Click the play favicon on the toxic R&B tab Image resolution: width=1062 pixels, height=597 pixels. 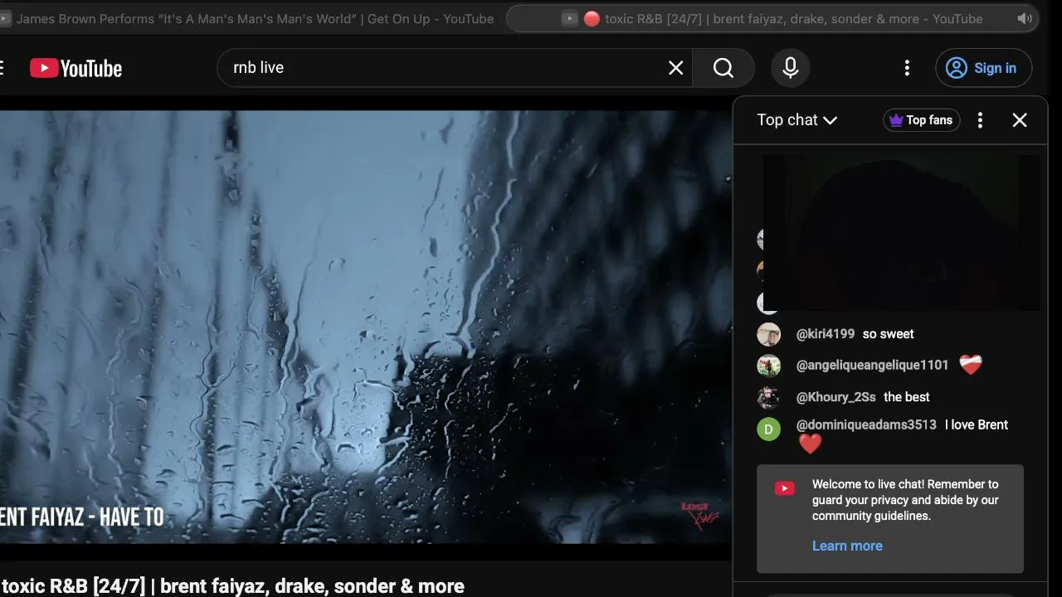pyautogui.click(x=569, y=18)
